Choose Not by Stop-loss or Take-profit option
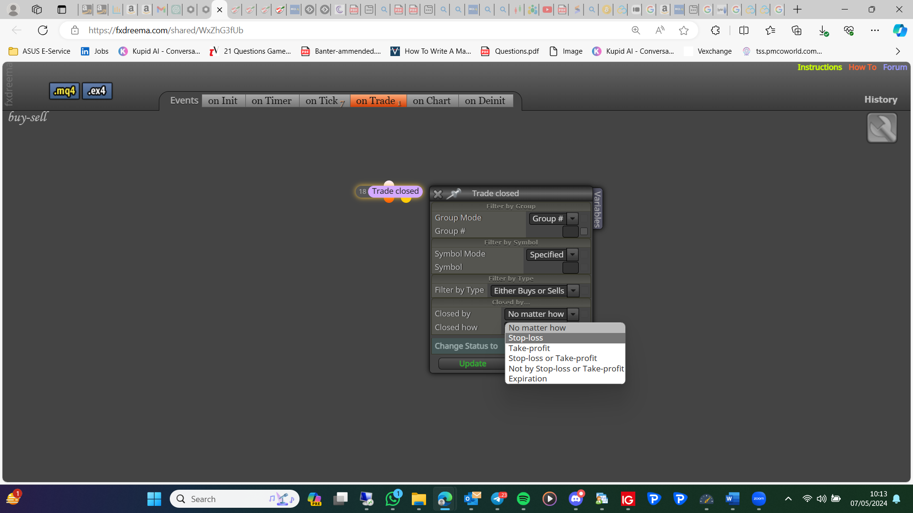The height and width of the screenshot is (513, 913). tap(565, 369)
